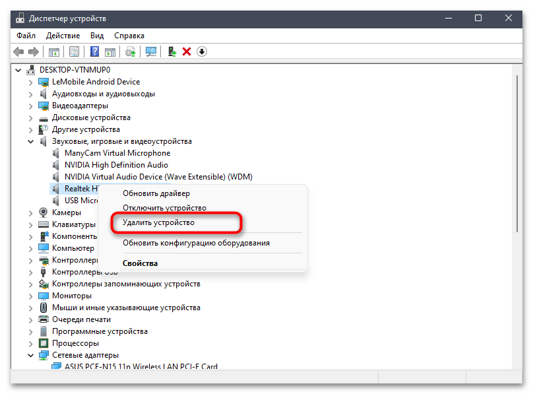Open the Действие menu

pos(64,36)
